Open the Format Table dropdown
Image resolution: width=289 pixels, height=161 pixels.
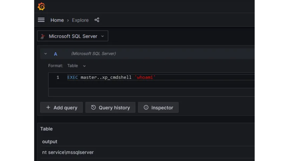76,66
